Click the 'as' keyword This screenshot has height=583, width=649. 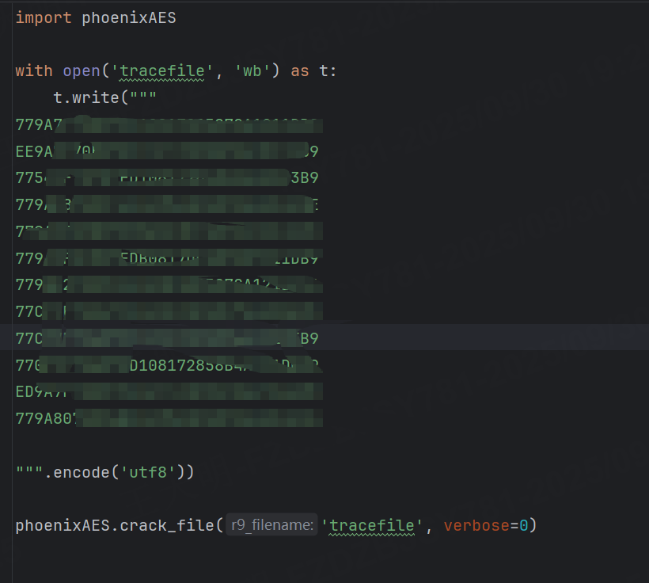point(300,70)
